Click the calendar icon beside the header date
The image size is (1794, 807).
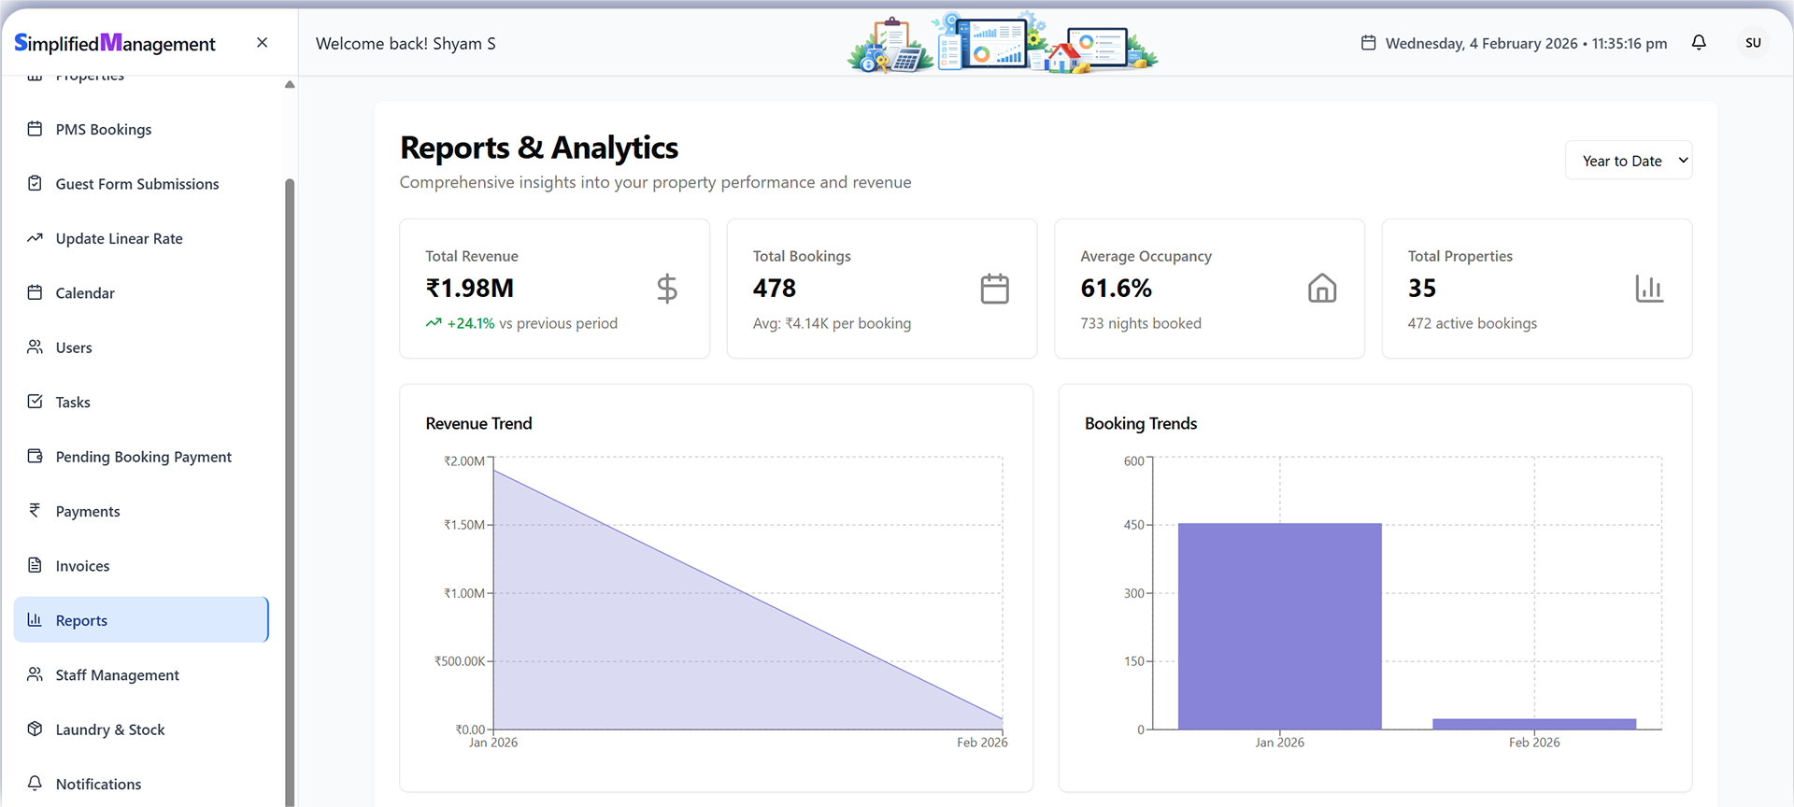click(x=1368, y=43)
